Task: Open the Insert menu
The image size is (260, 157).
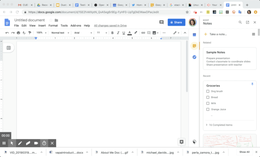Action: pyautogui.click(x=42, y=26)
